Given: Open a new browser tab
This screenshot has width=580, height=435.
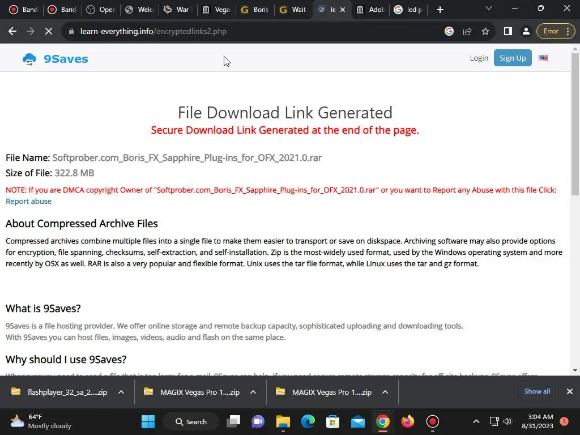Looking at the screenshot, I should 440,10.
